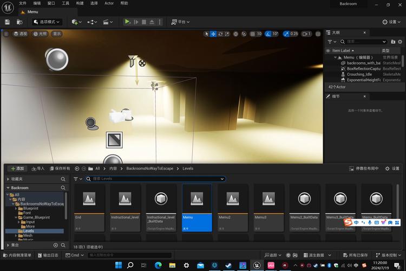
Task: Select the Memu2 level asset thumbnail
Action: click(x=233, y=208)
